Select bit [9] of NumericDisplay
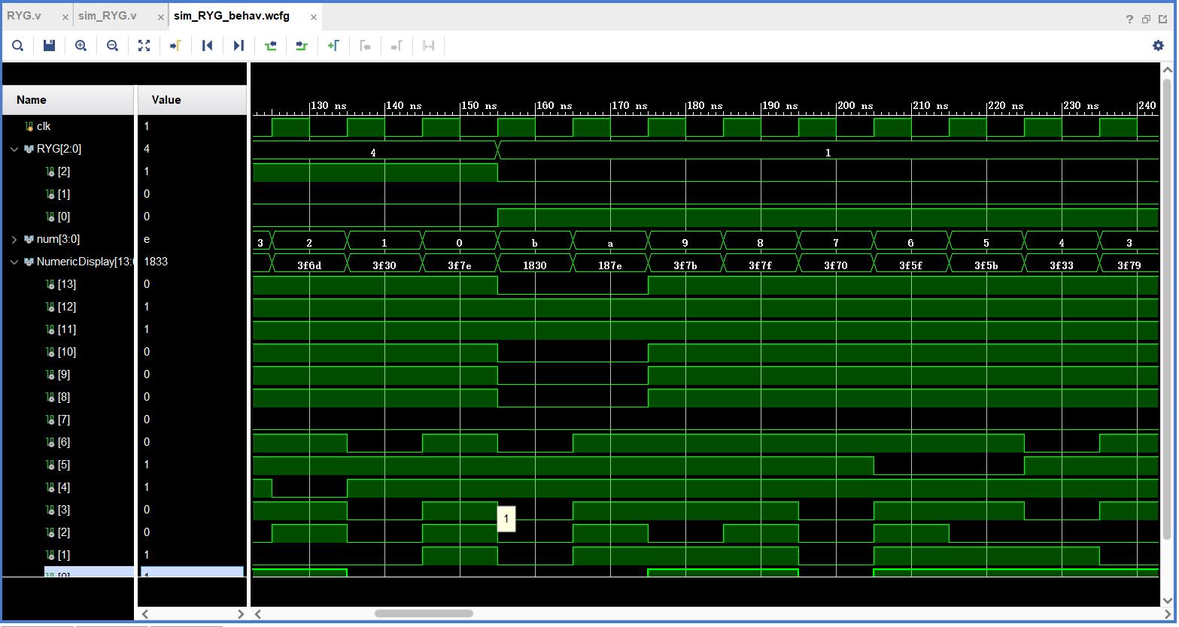The height and width of the screenshot is (627, 1179). coord(64,374)
